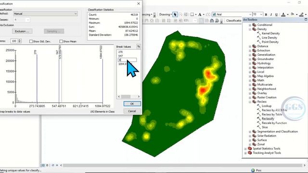308x173 pixels.
Task: Switch to data view at map bottom
Action: coord(43,165)
